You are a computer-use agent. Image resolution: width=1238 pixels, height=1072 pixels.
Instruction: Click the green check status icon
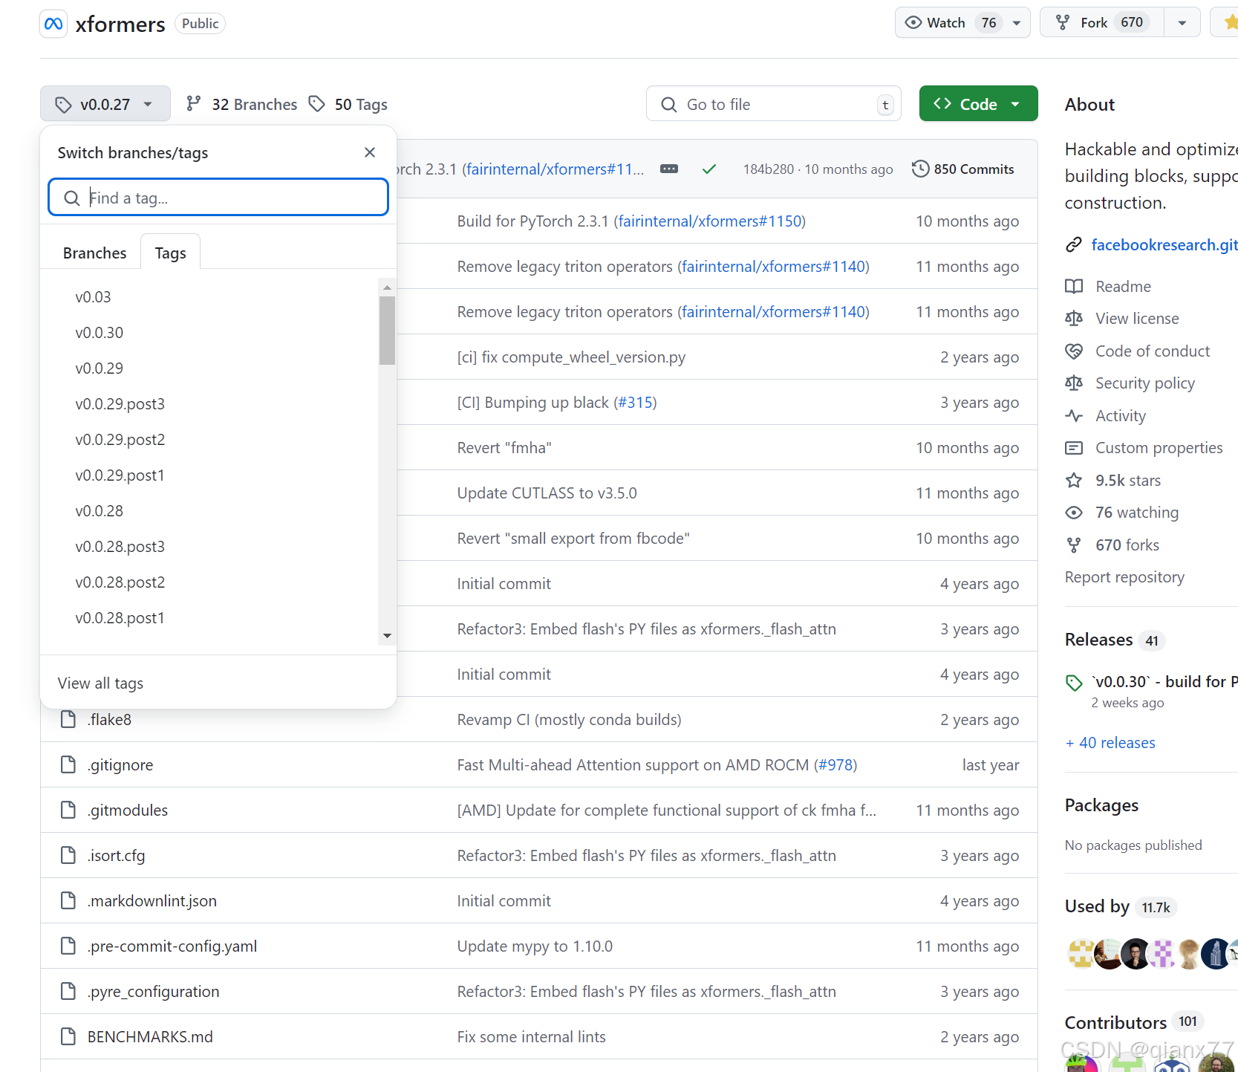click(709, 169)
